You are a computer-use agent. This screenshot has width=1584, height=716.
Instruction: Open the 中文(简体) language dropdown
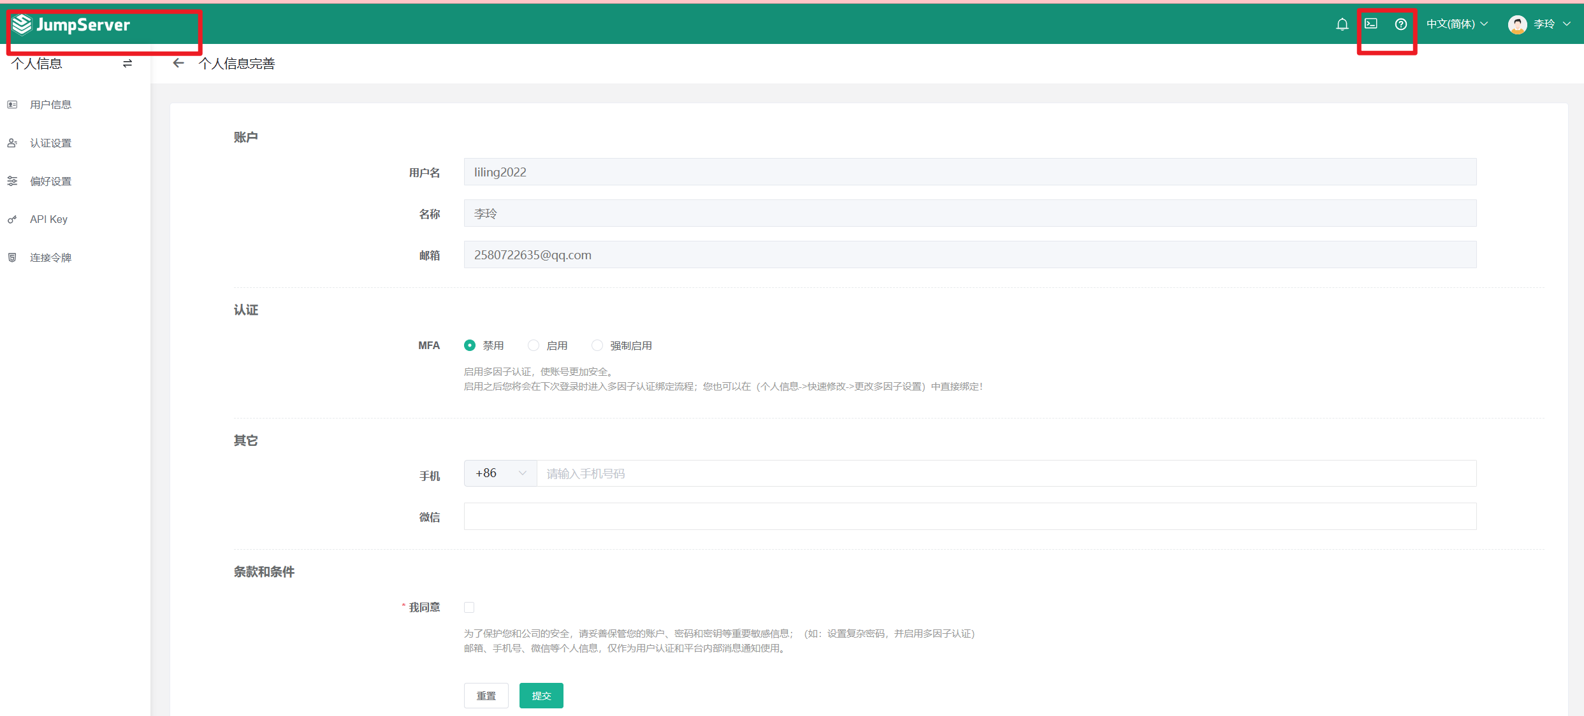point(1457,24)
